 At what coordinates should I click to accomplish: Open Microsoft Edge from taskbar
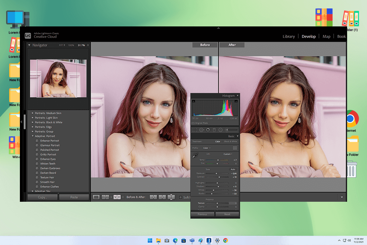(175, 240)
